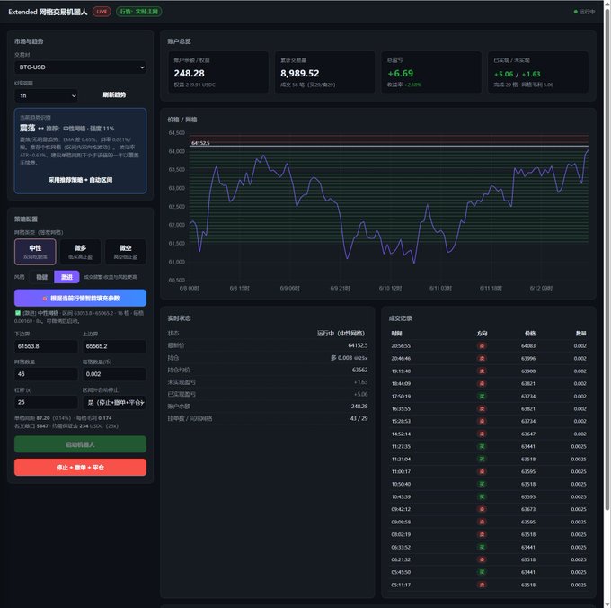The height and width of the screenshot is (608, 611).
Task: Click the buy badge in the 17:50:19 trade row
Action: click(482, 397)
